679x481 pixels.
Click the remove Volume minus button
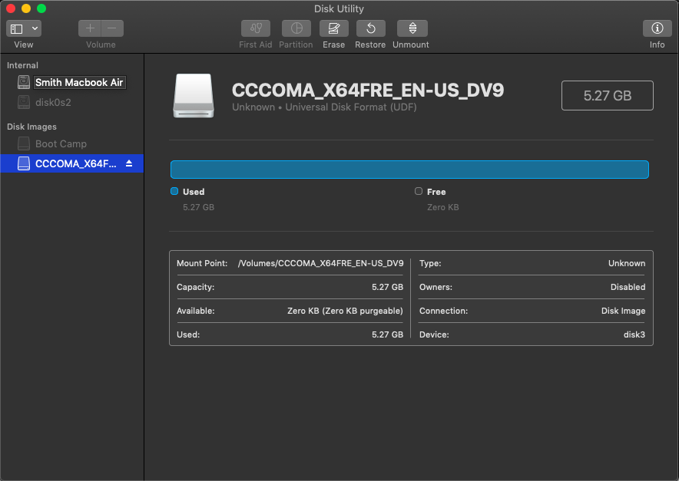tap(112, 28)
